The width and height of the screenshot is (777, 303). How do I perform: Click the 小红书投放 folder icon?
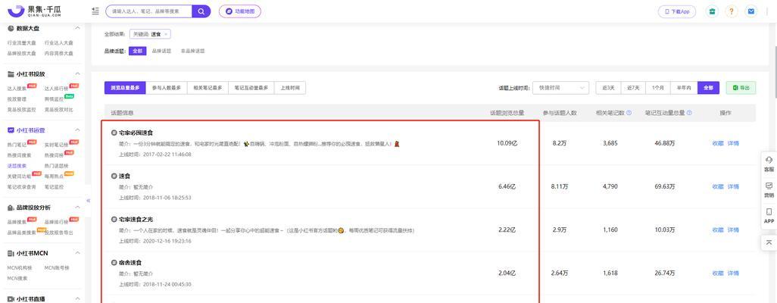(11, 74)
